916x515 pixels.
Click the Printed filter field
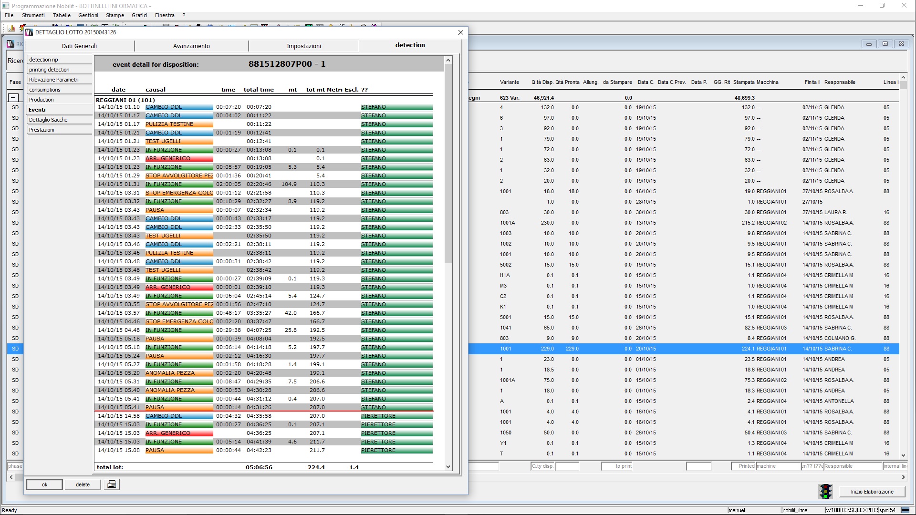coord(743,466)
